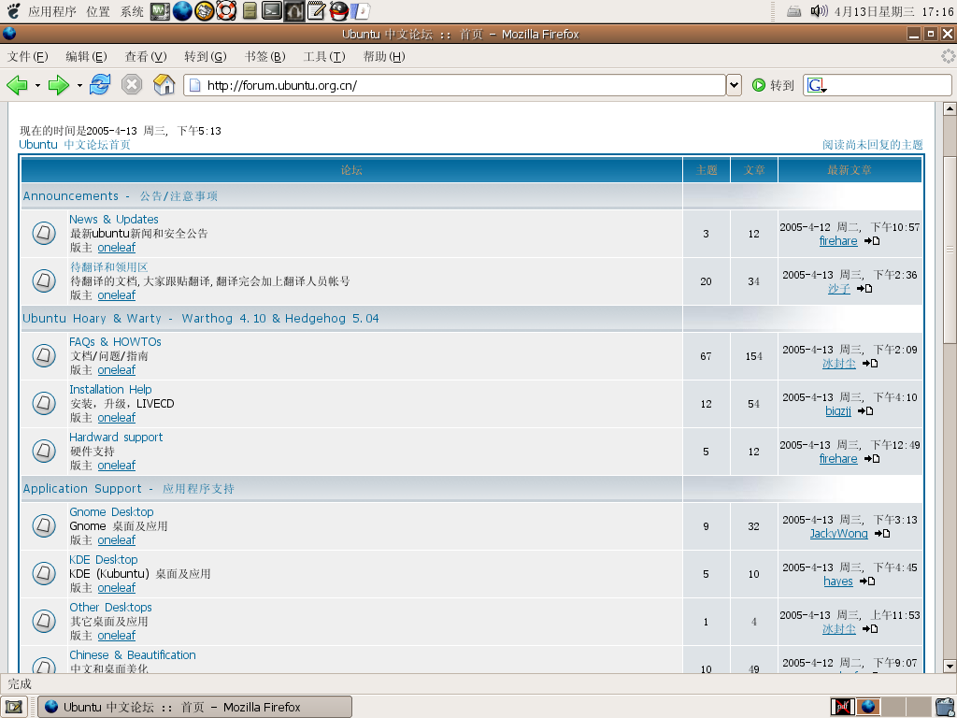Click the Stop loading button

tap(131, 84)
